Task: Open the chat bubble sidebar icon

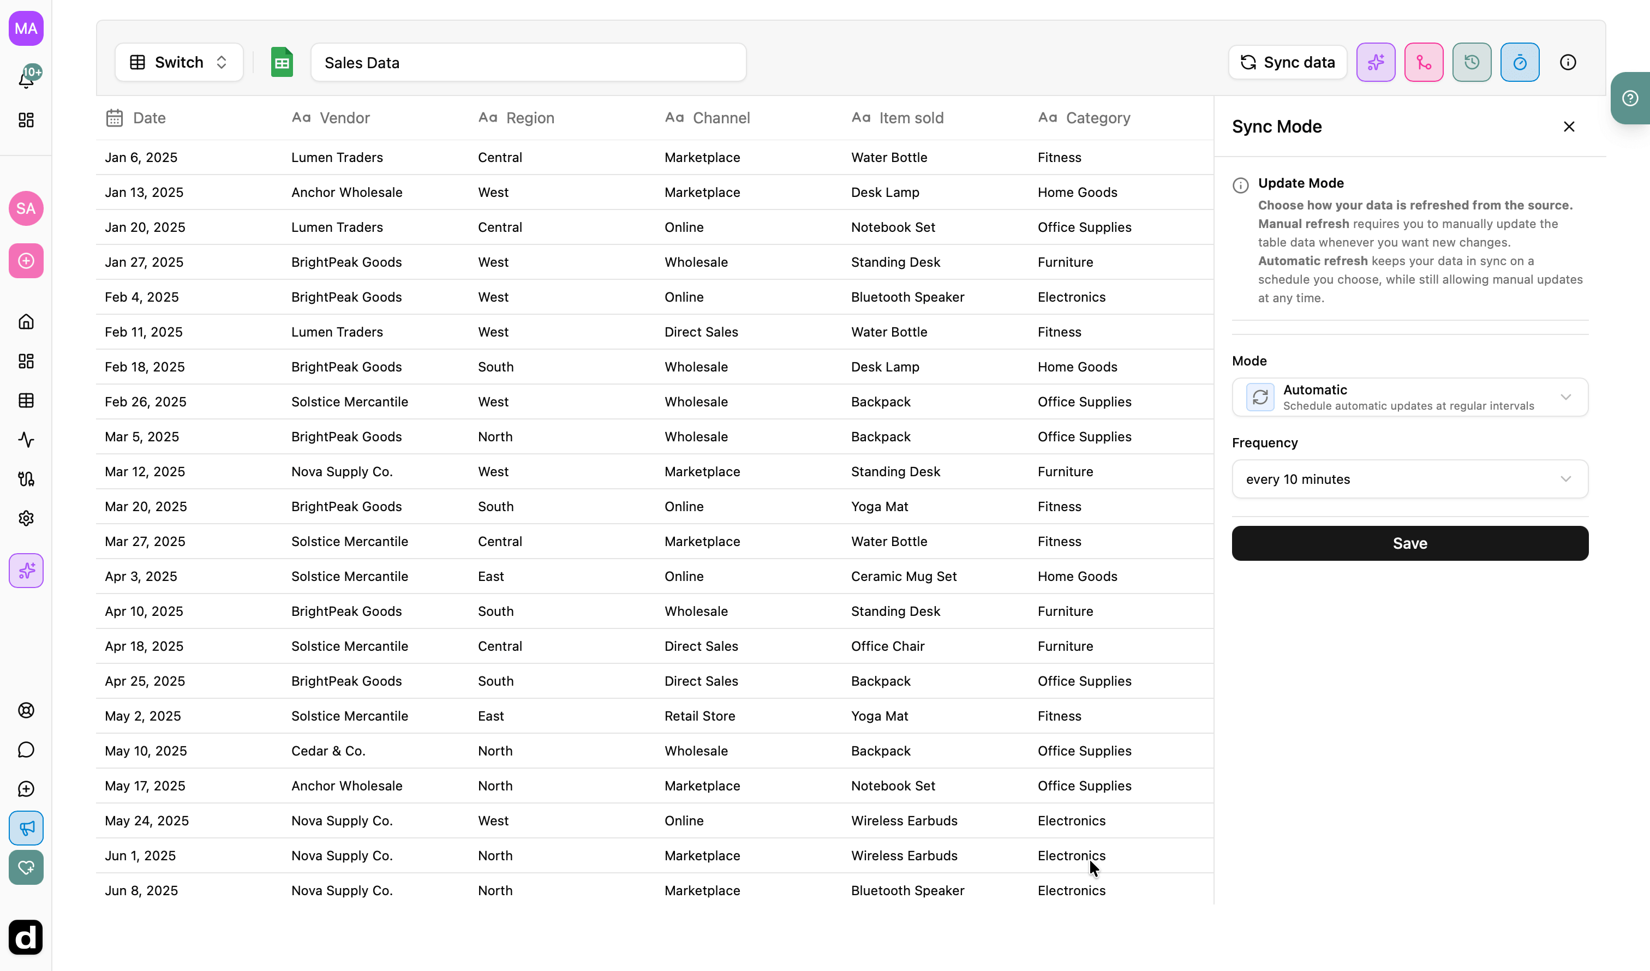Action: pos(26,750)
